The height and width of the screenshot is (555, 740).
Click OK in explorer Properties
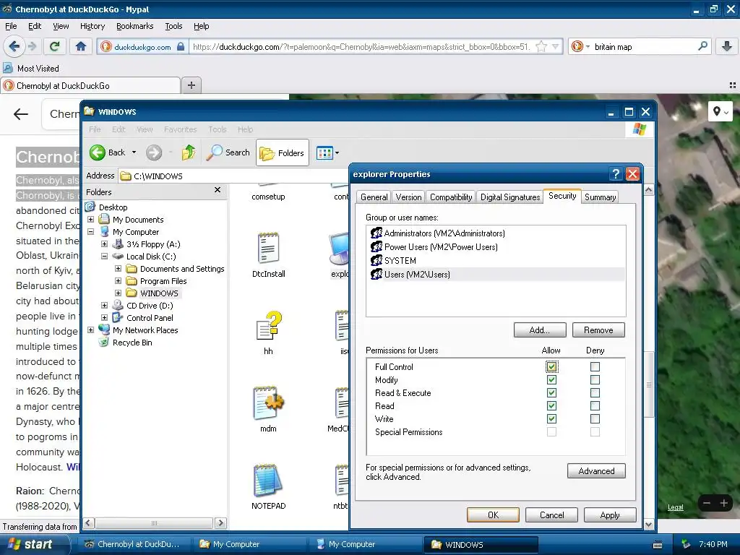493,515
